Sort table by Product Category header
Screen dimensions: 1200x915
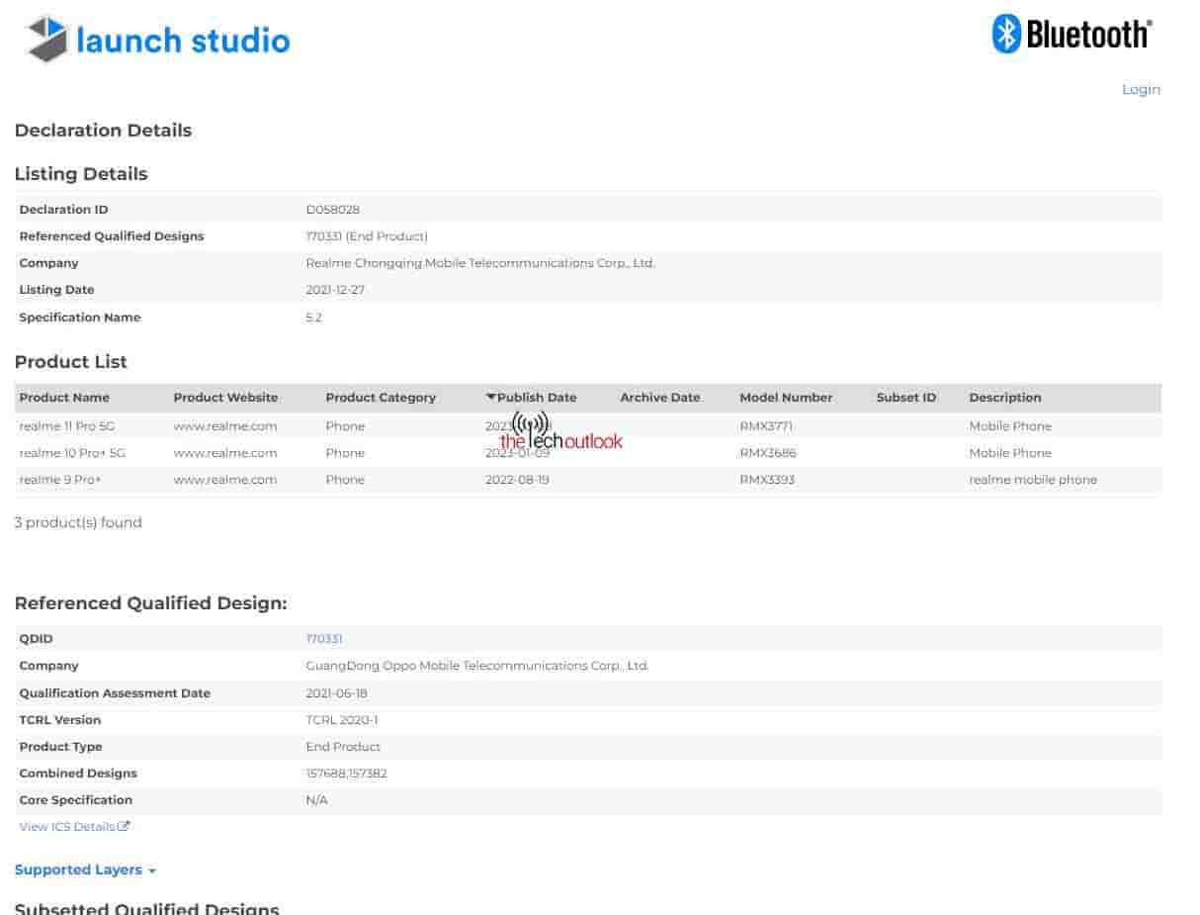tap(381, 398)
